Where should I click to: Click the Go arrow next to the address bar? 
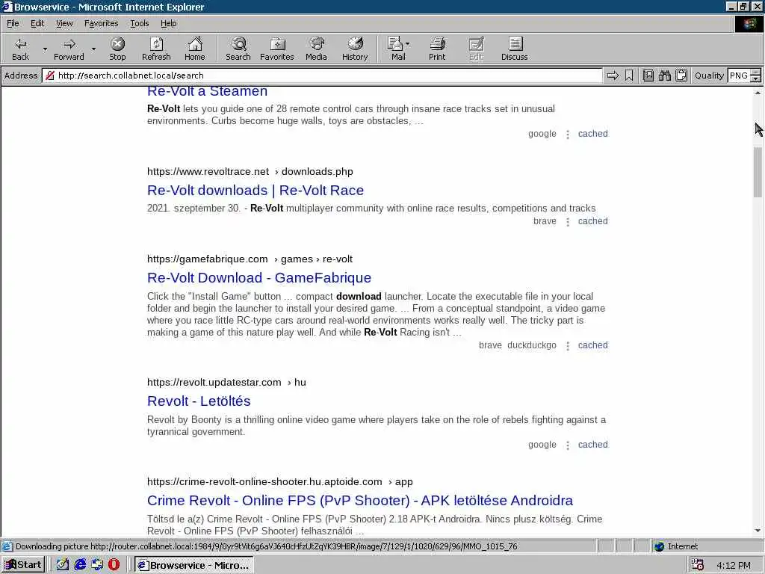tap(613, 75)
